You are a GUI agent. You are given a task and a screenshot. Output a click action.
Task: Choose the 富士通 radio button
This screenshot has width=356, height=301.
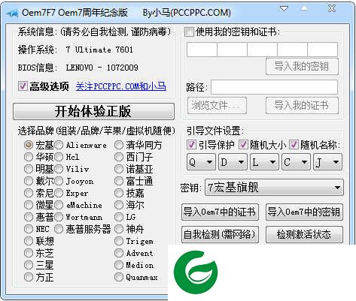coord(119,181)
